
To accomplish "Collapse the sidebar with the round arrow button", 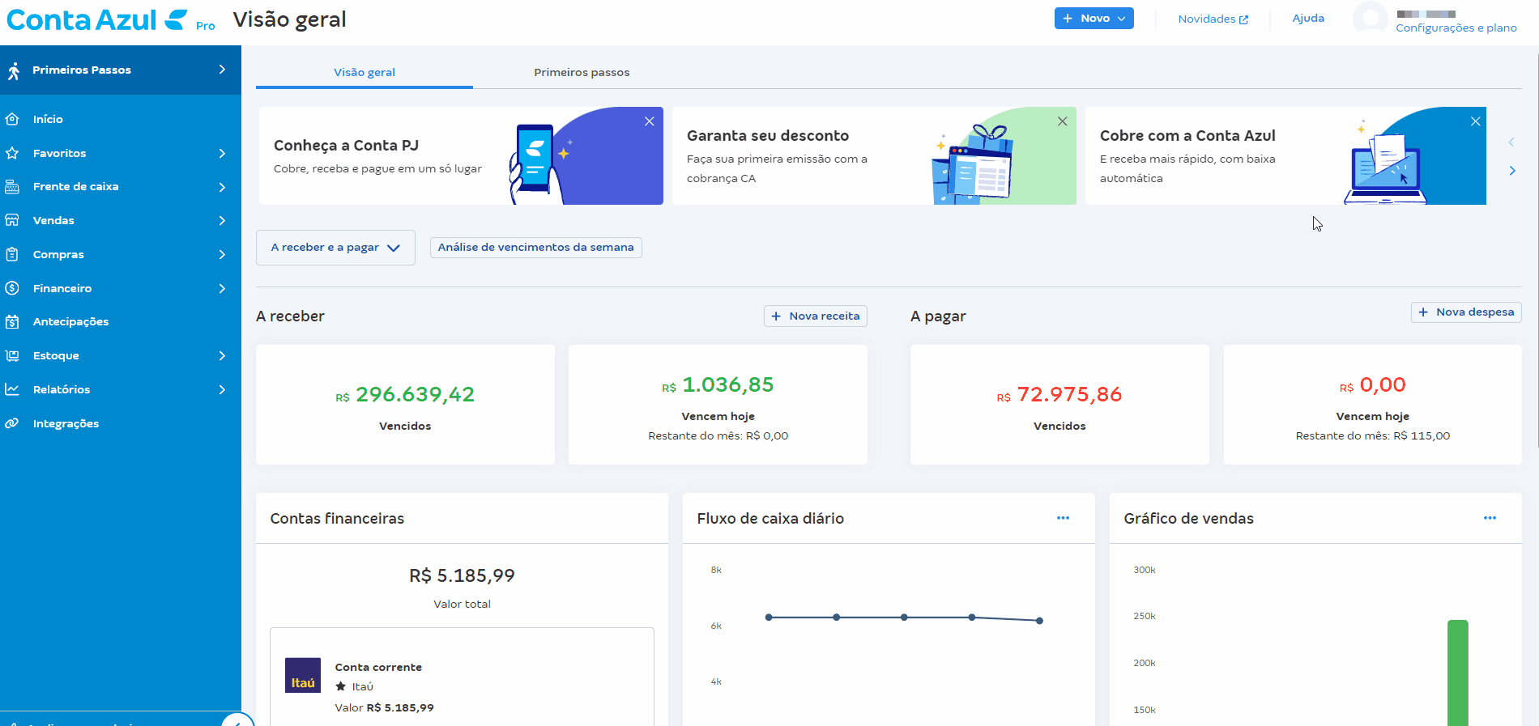I will point(237,720).
